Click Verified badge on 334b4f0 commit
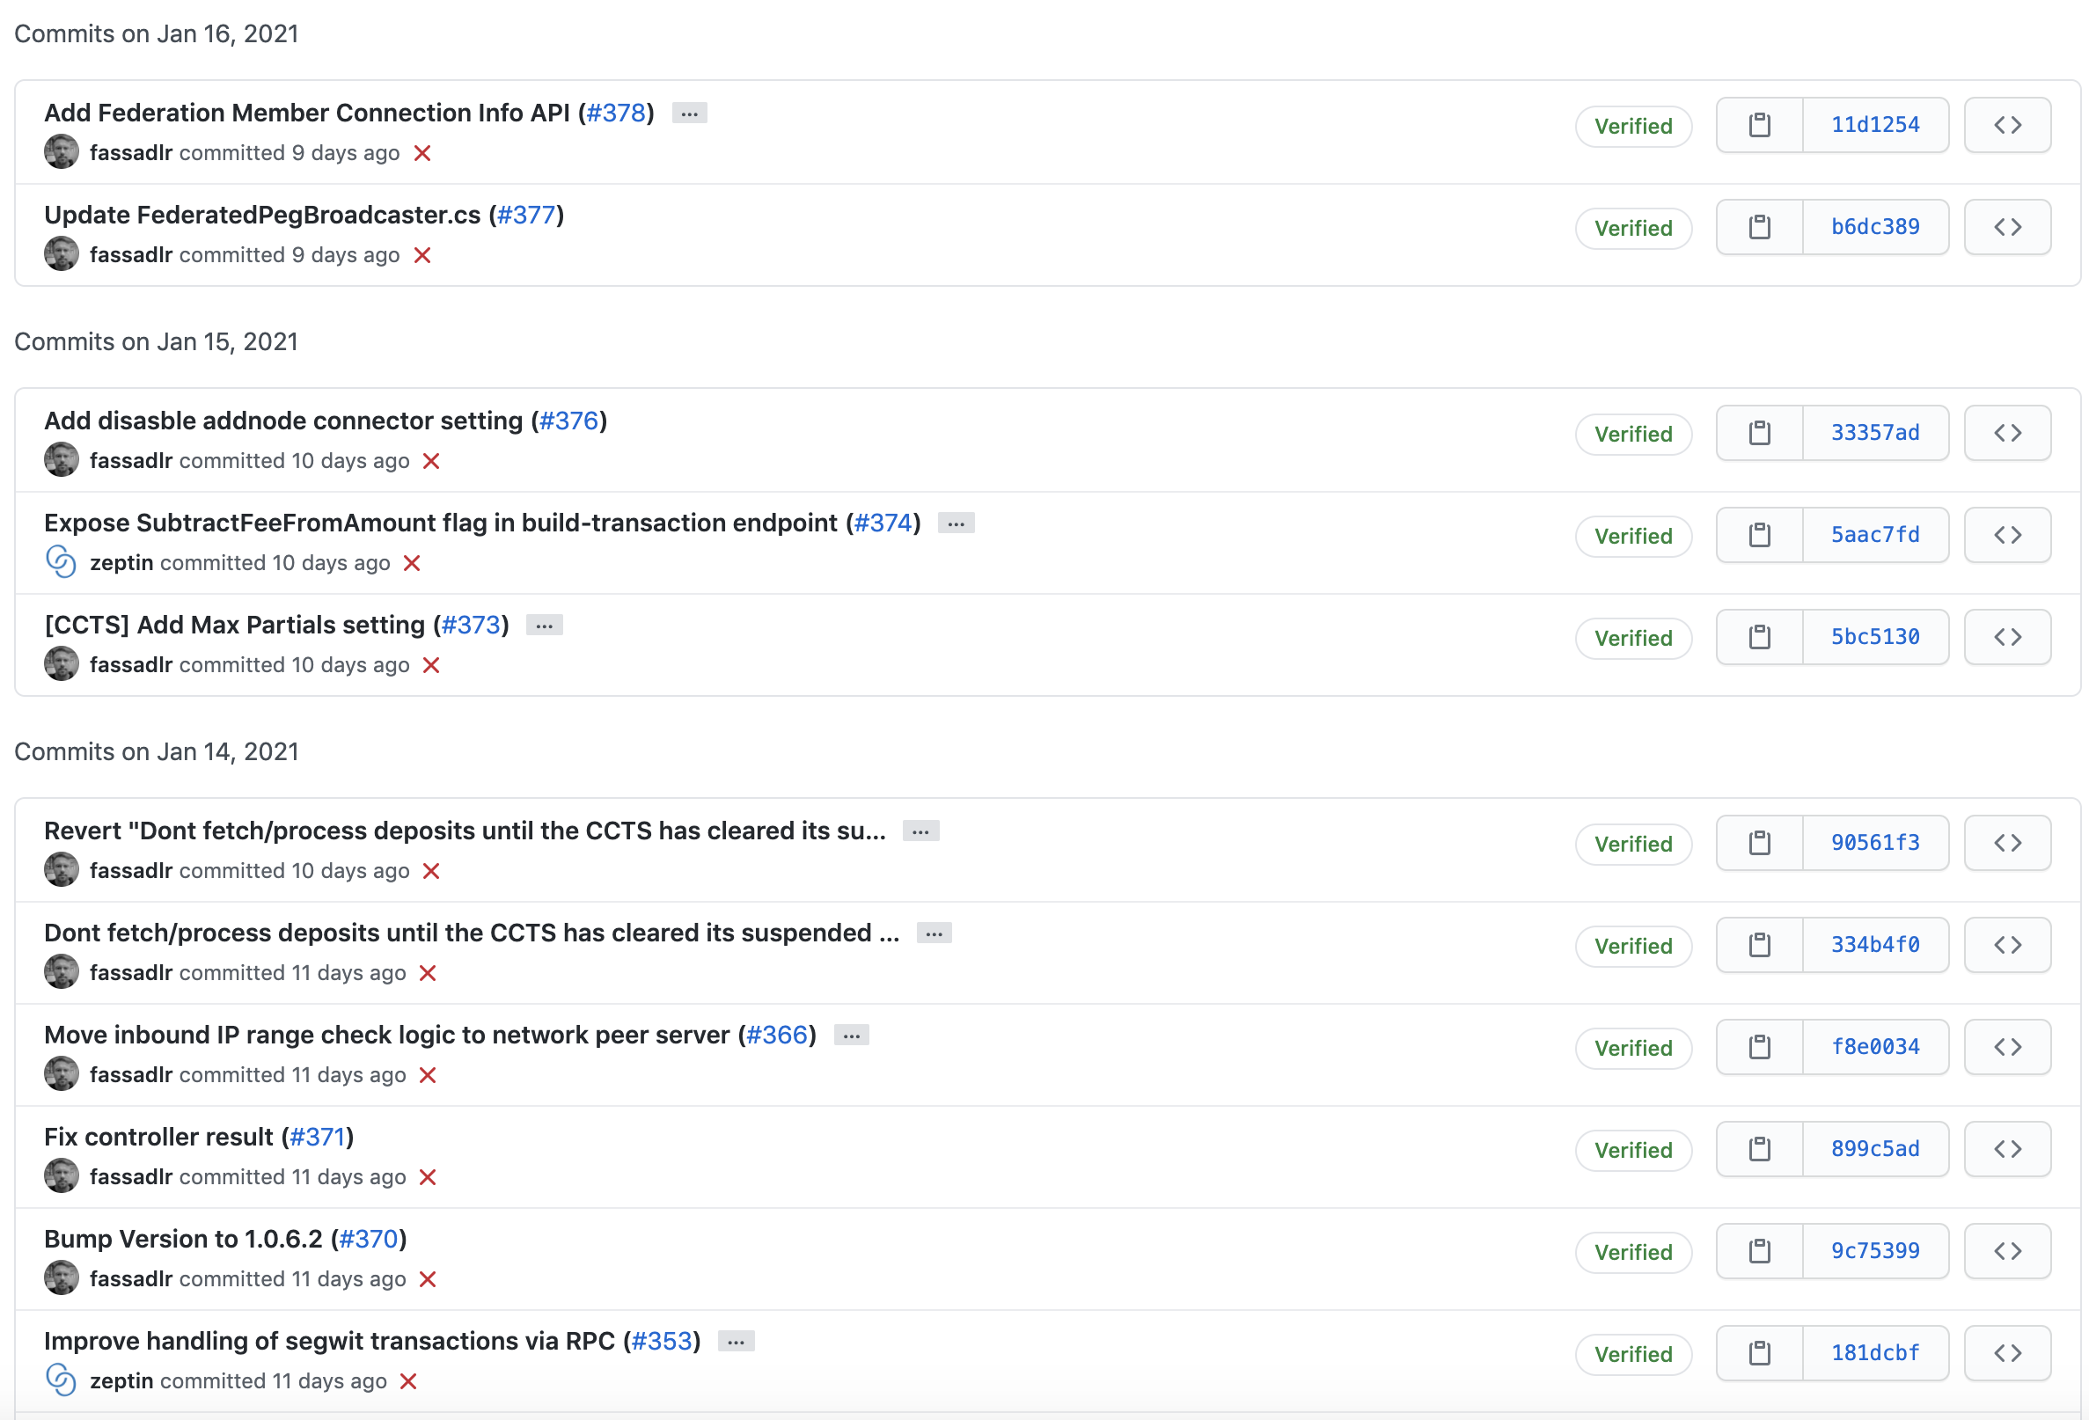 coord(1632,946)
